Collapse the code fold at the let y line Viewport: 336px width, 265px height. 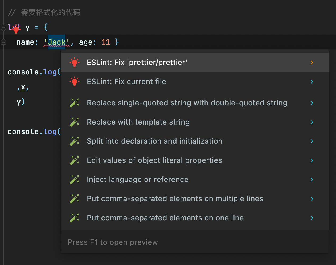point(3,28)
